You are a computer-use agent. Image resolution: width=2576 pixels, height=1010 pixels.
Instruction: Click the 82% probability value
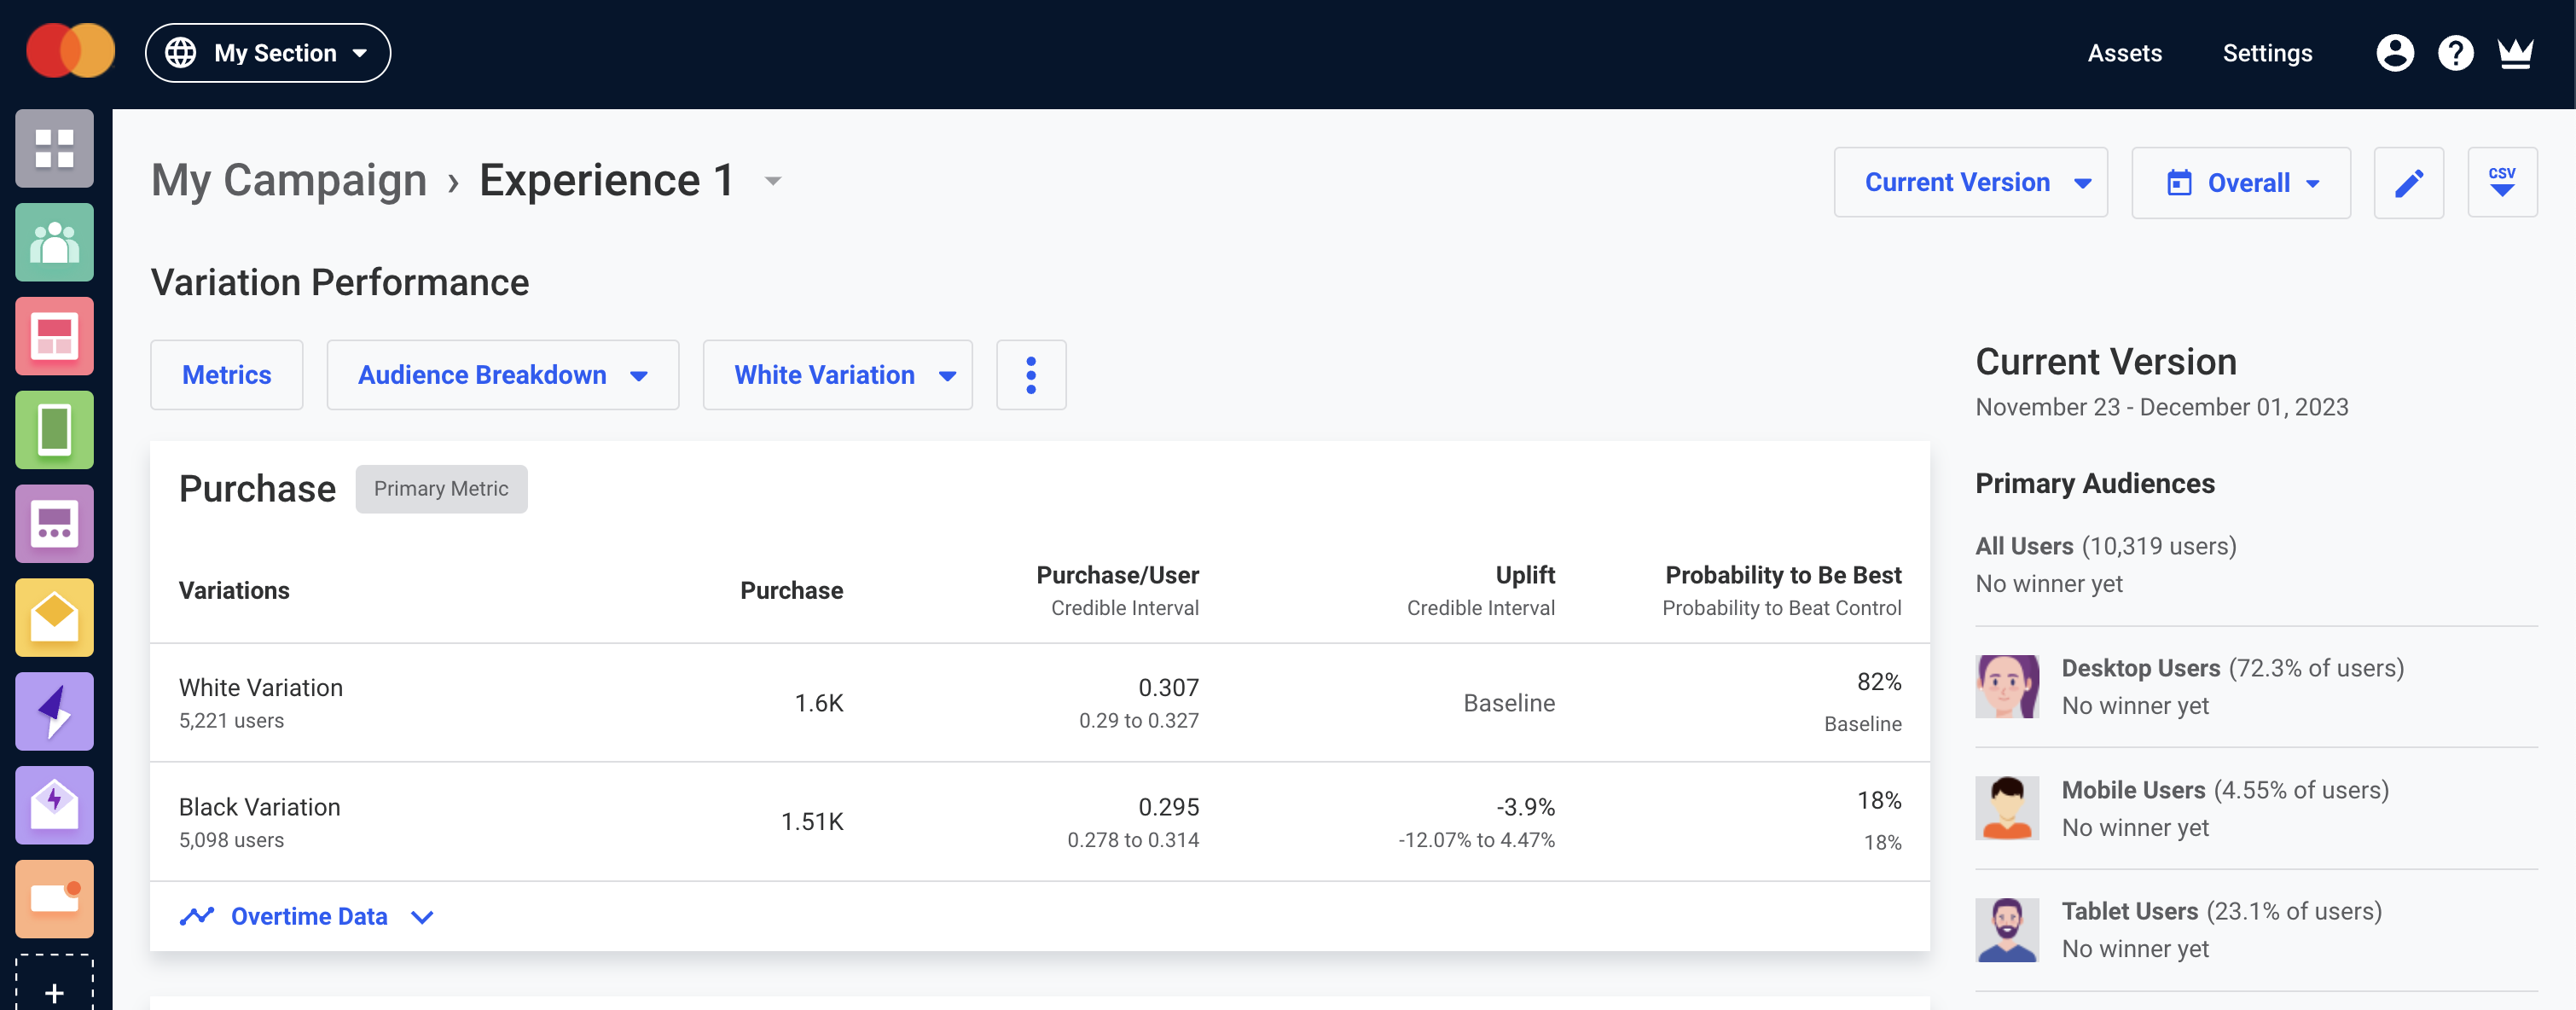pyautogui.click(x=1879, y=682)
